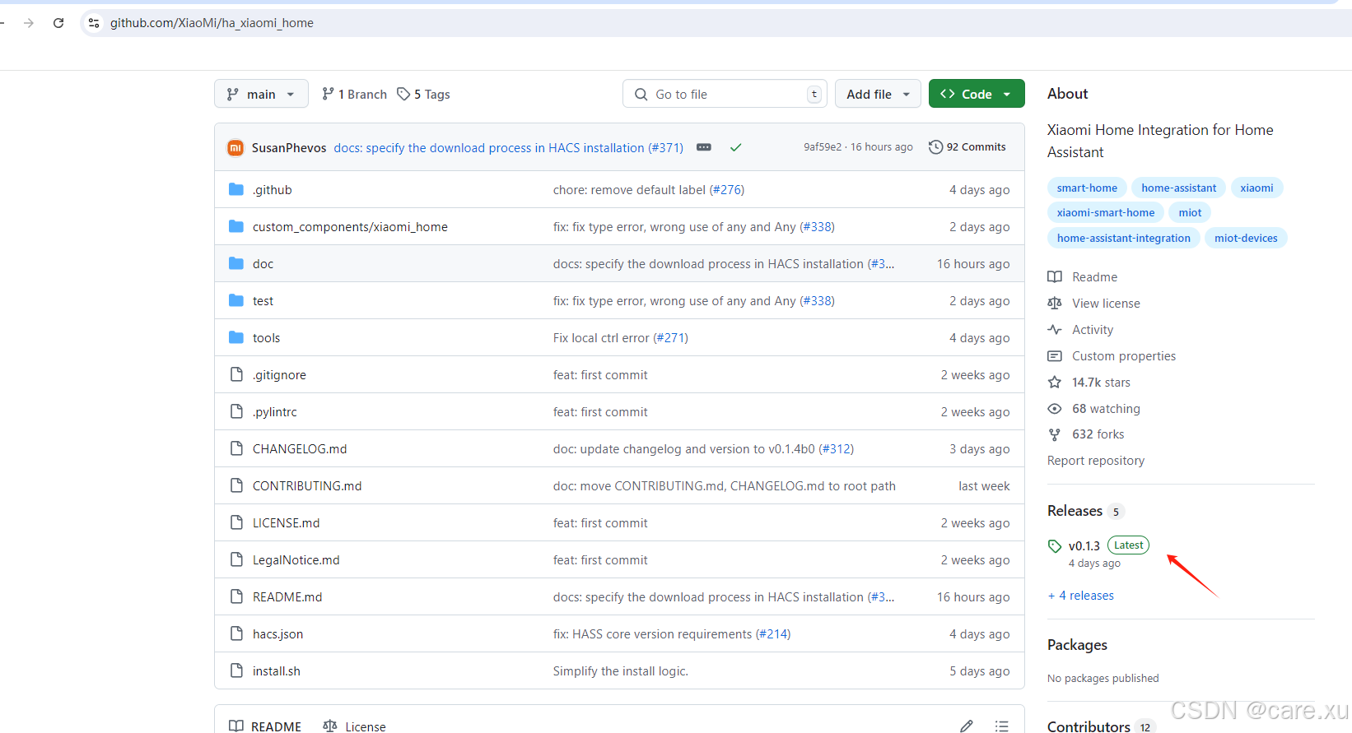Open pull request #312 link
Image resolution: width=1352 pixels, height=733 pixels.
tap(837, 448)
